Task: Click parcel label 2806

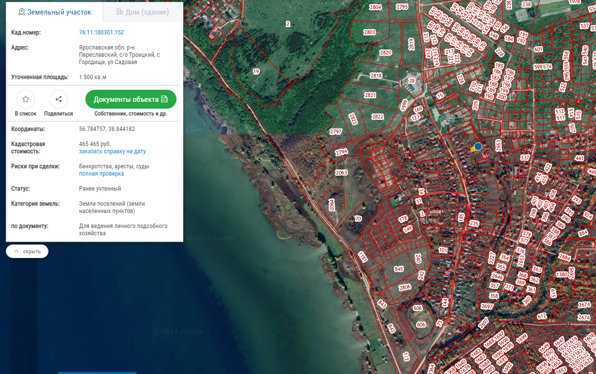Action: [x=405, y=287]
